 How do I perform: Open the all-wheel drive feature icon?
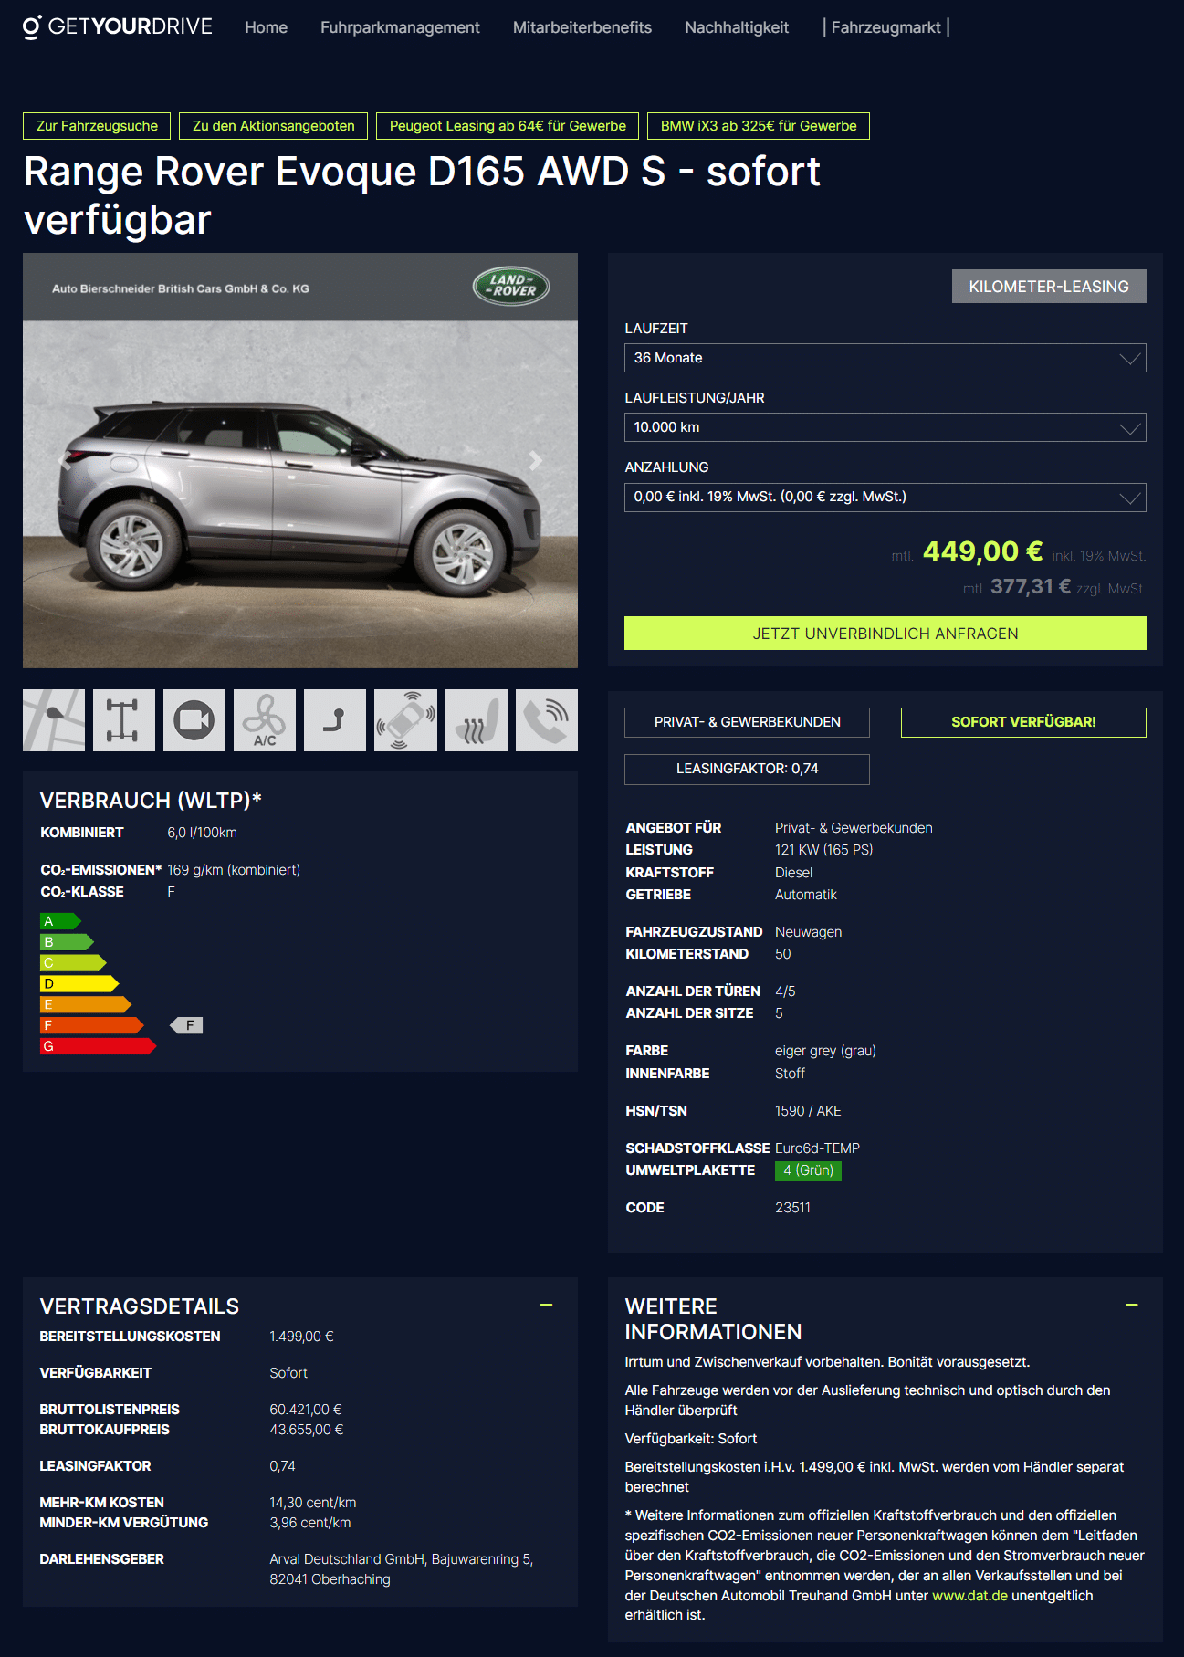124,720
